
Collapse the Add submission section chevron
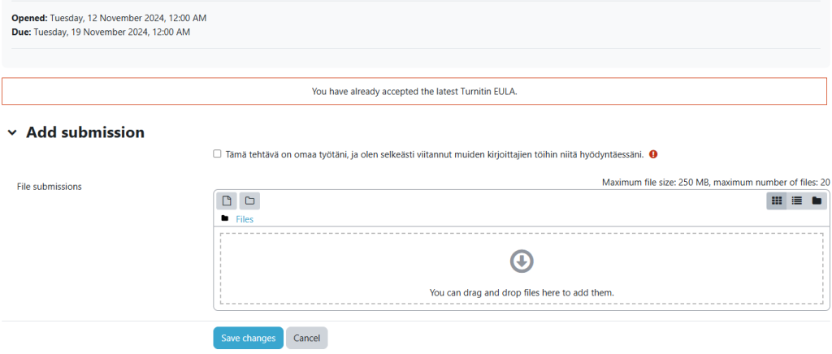[x=11, y=133]
